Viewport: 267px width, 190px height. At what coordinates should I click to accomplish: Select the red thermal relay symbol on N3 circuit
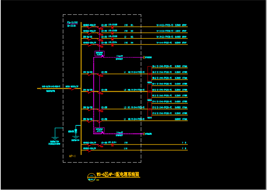(112, 39)
